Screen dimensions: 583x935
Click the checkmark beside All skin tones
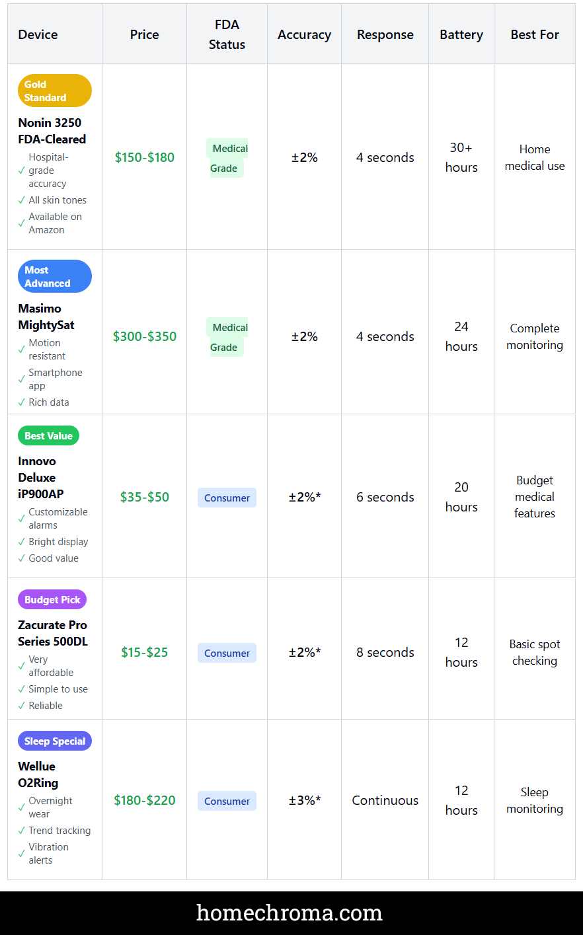tap(22, 200)
